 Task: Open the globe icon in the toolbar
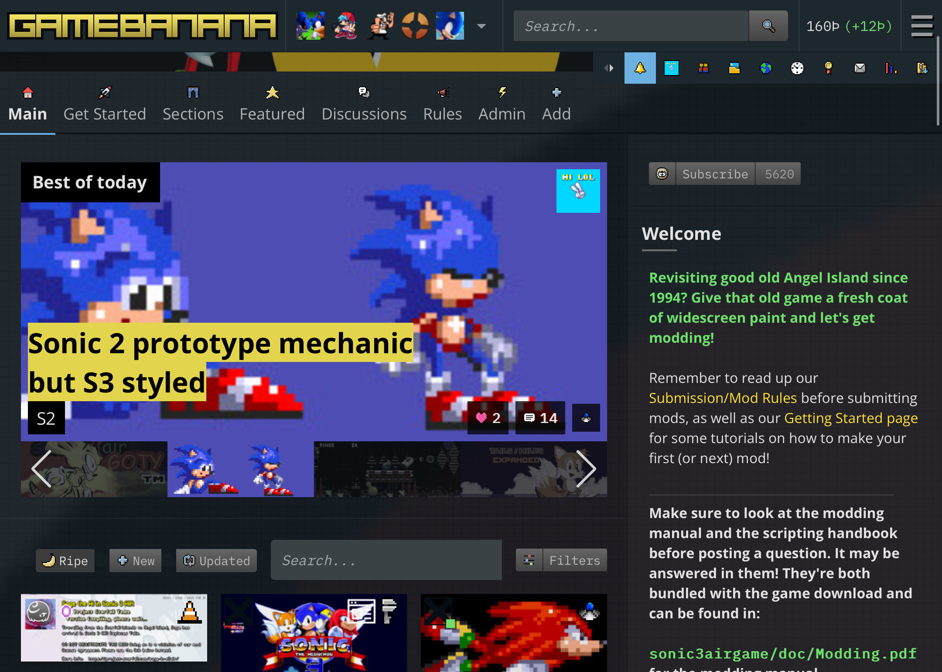766,68
